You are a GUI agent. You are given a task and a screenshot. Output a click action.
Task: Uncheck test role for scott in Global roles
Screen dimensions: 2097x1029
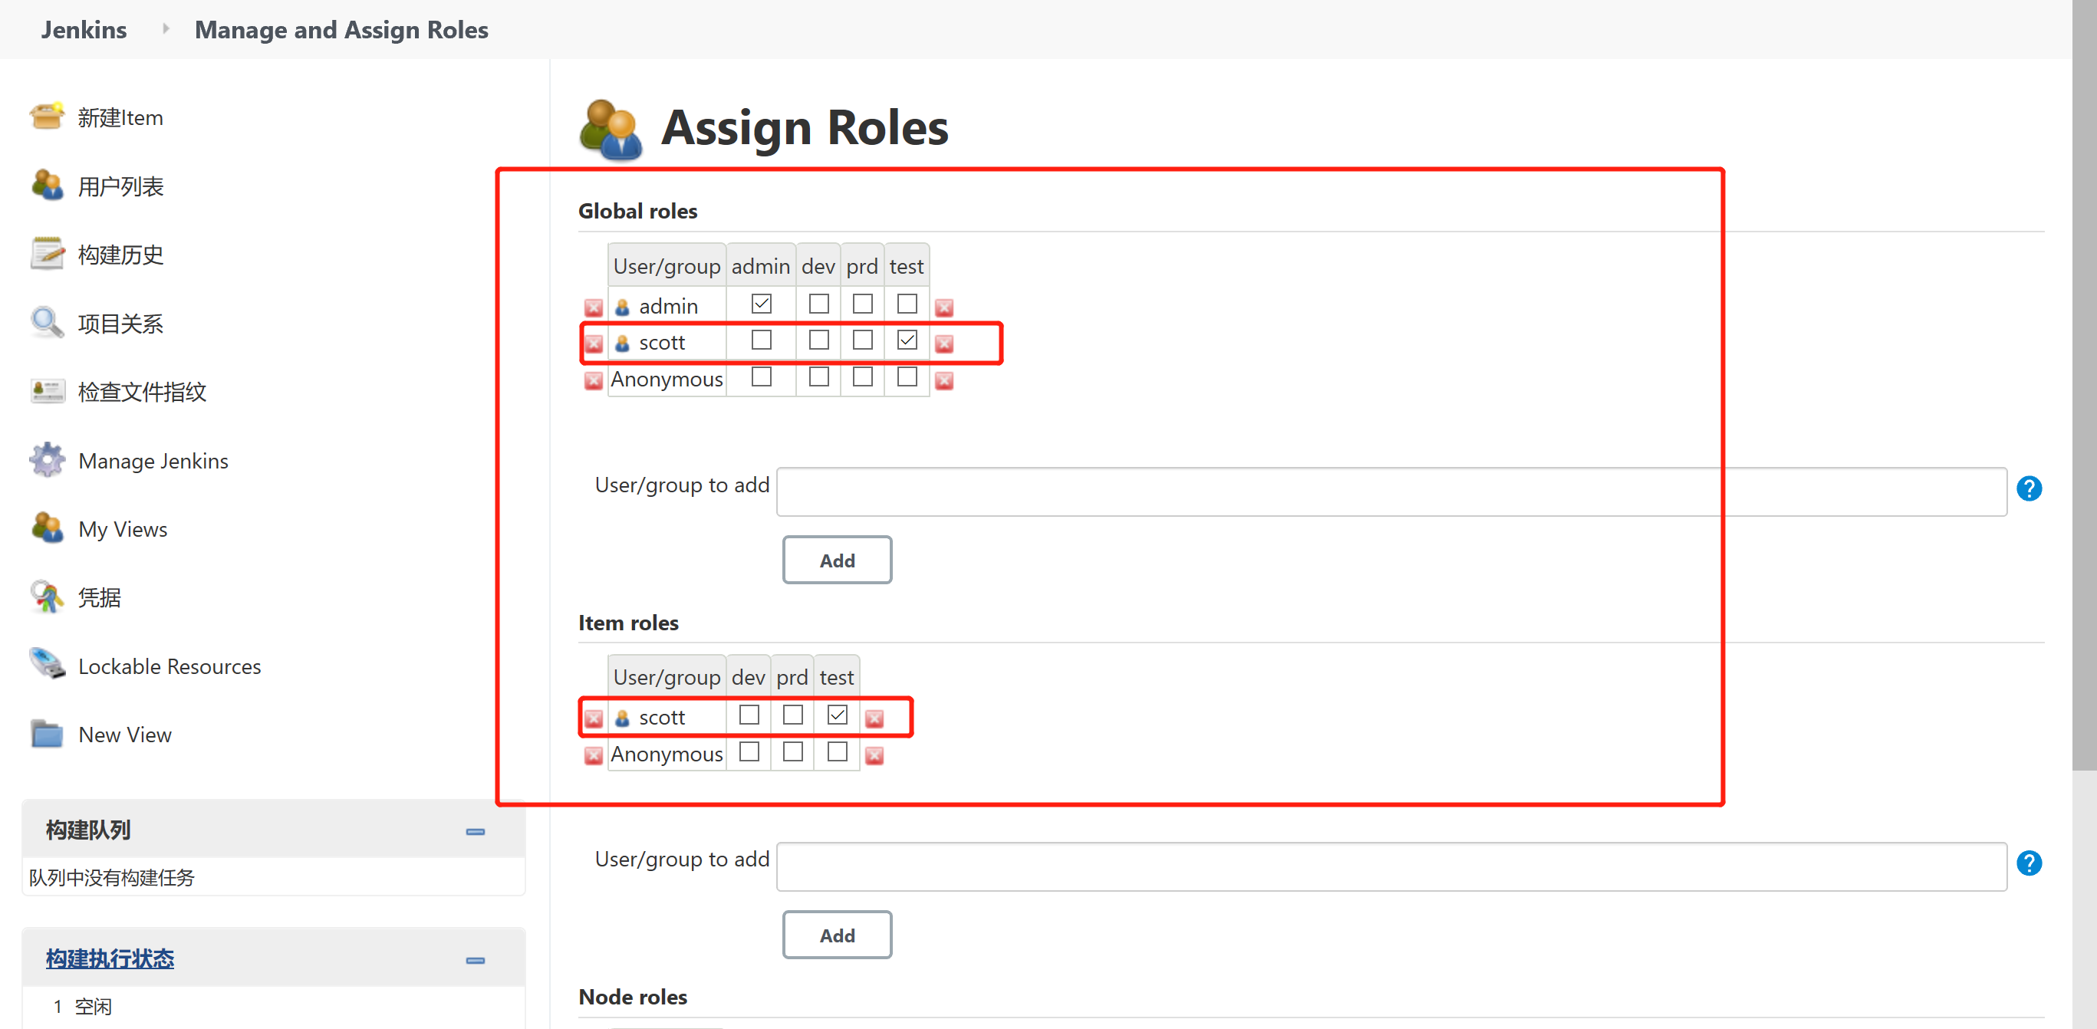click(906, 340)
